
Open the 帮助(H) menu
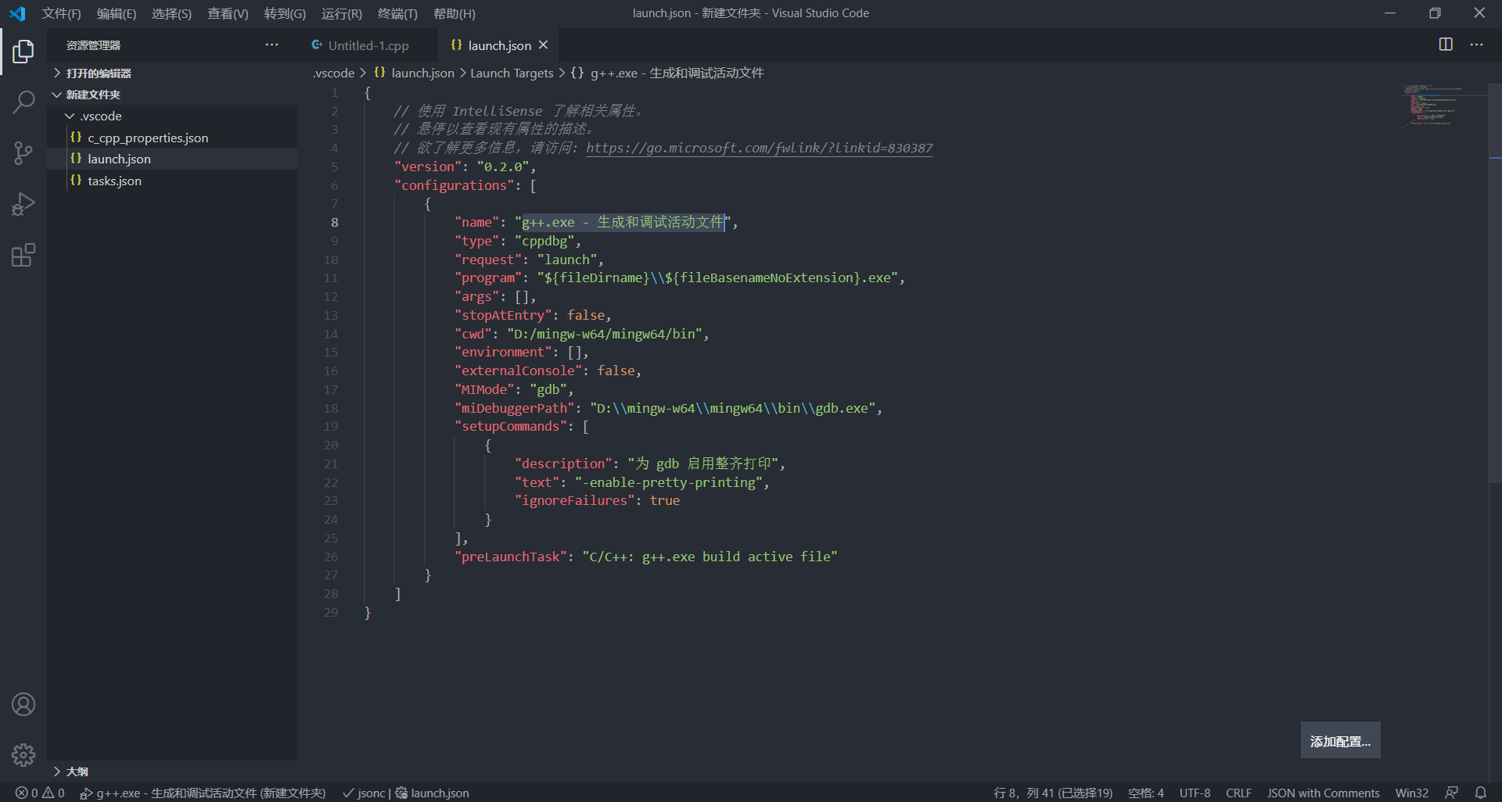tap(454, 13)
